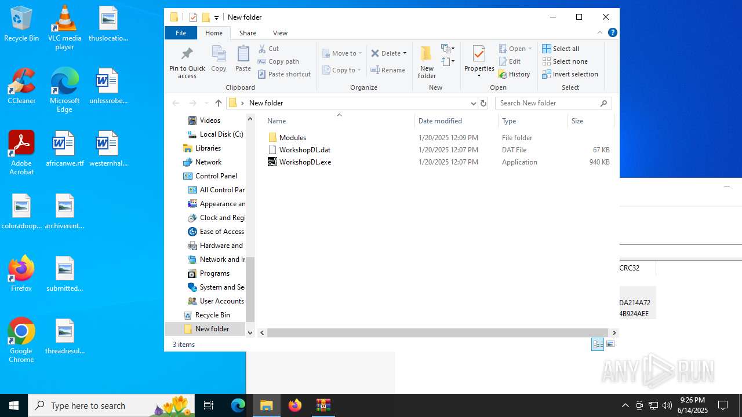Click Microsoft Edge in the taskbar
The width and height of the screenshot is (742, 417).
point(238,405)
